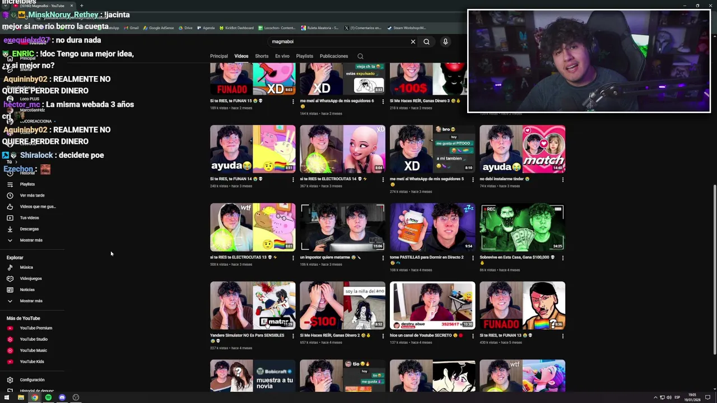Open options for 'si te RIES te ELECTROCUTAS 14'

383,180
